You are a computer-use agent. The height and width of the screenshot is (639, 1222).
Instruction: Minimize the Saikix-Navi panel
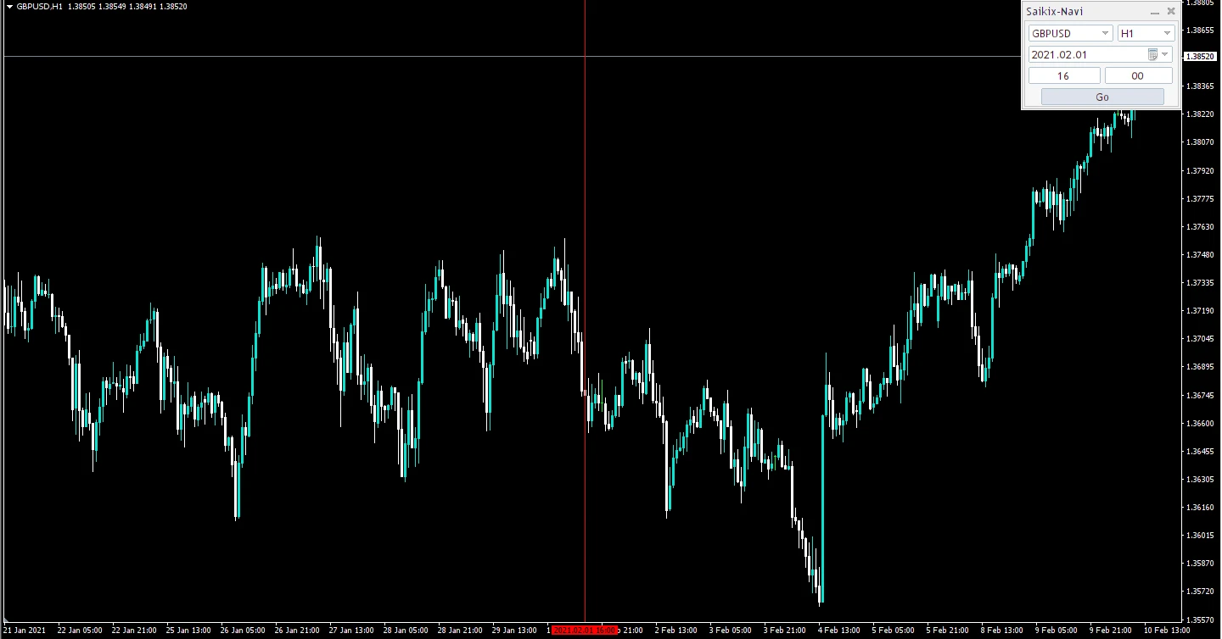point(1154,12)
